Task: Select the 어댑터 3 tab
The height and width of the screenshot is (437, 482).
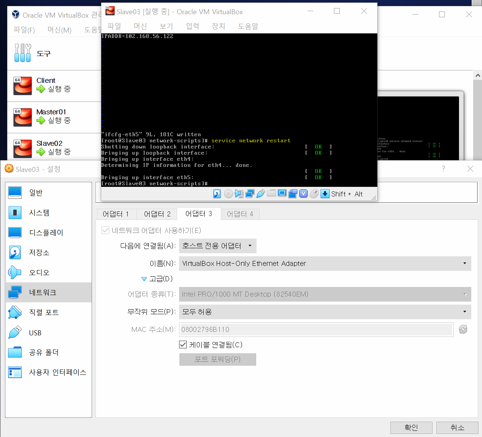Action: pyautogui.click(x=199, y=213)
